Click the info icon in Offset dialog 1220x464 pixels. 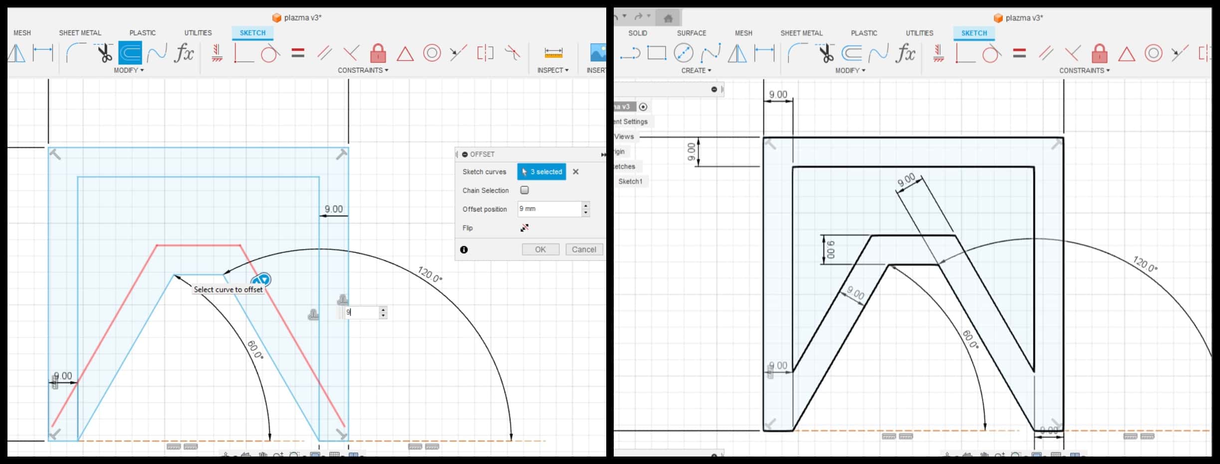(x=464, y=249)
